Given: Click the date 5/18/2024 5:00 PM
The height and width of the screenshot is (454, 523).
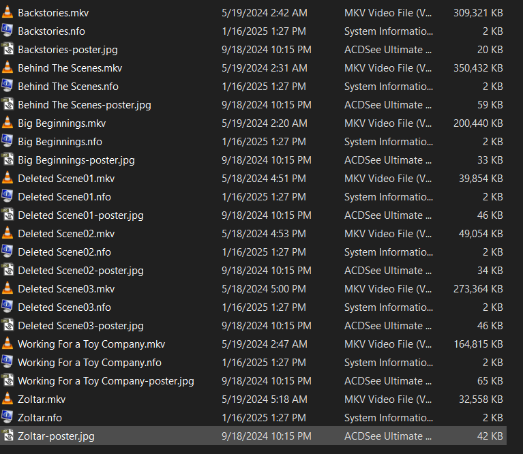Looking at the screenshot, I should click(264, 288).
